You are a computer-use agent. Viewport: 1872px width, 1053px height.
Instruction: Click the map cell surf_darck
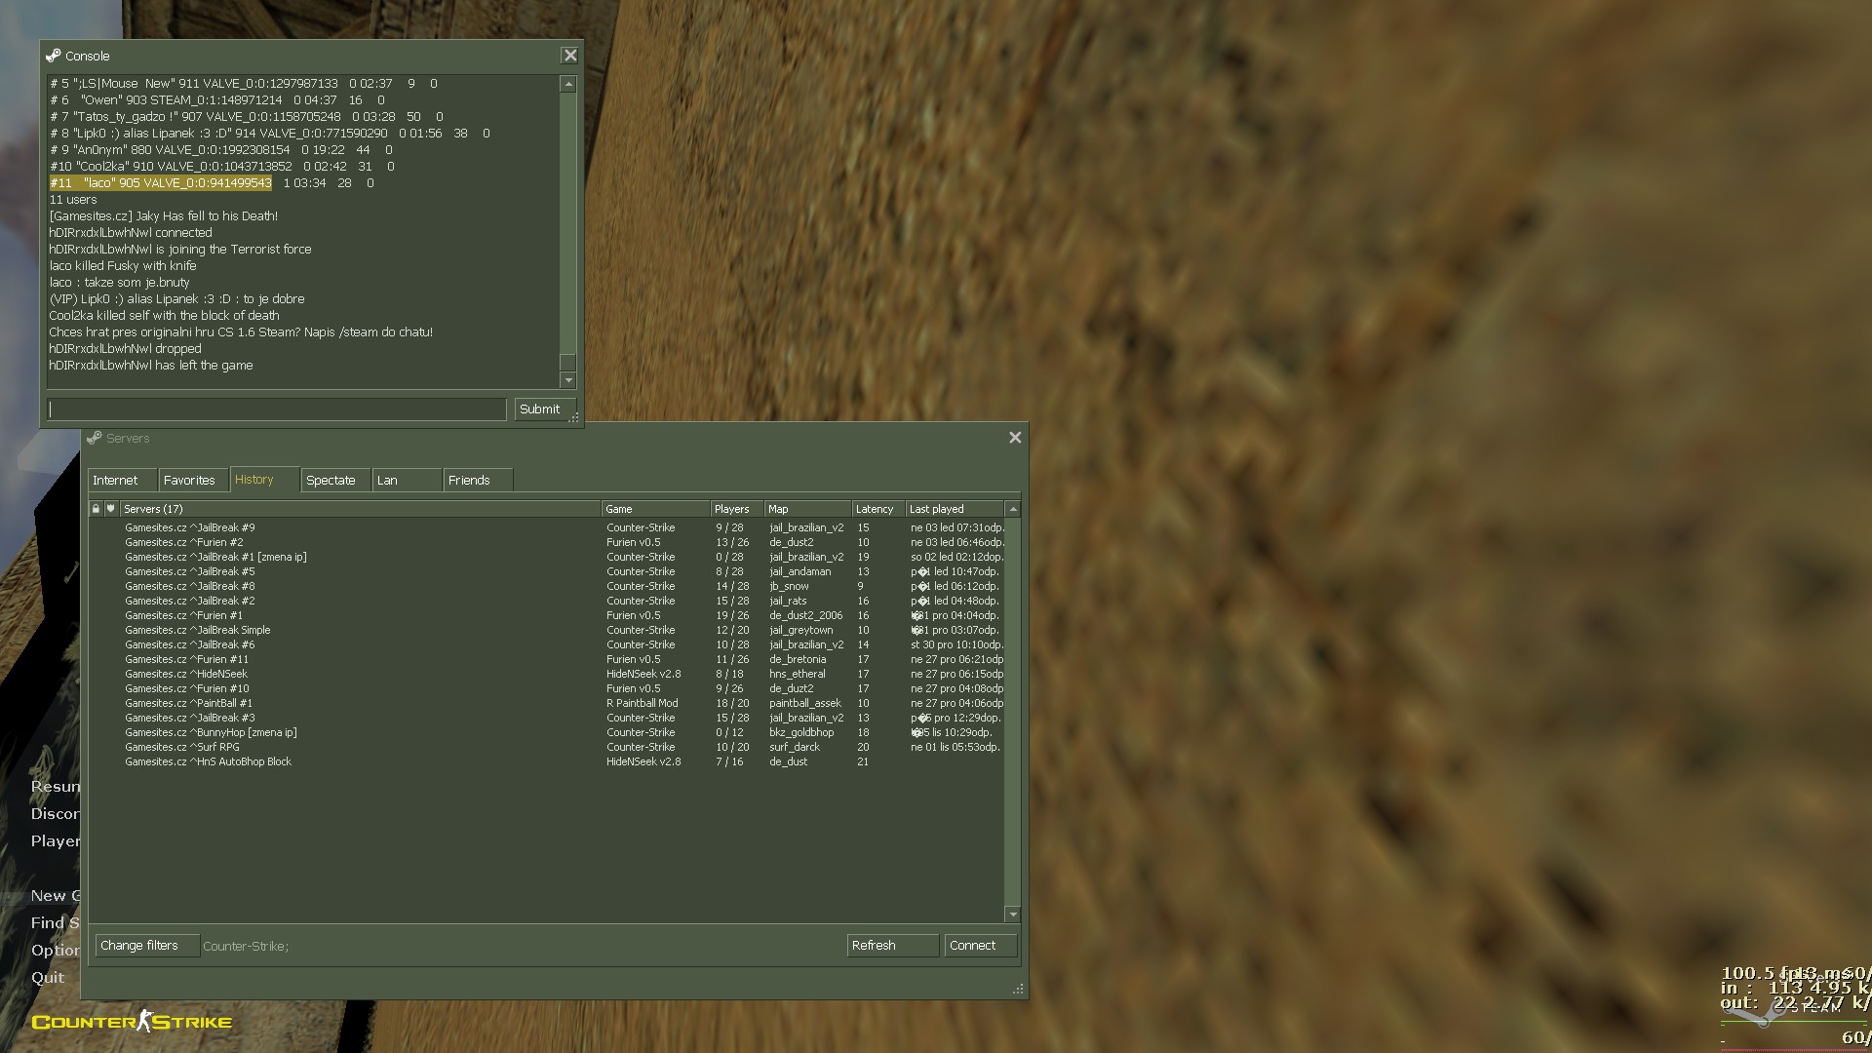(795, 747)
